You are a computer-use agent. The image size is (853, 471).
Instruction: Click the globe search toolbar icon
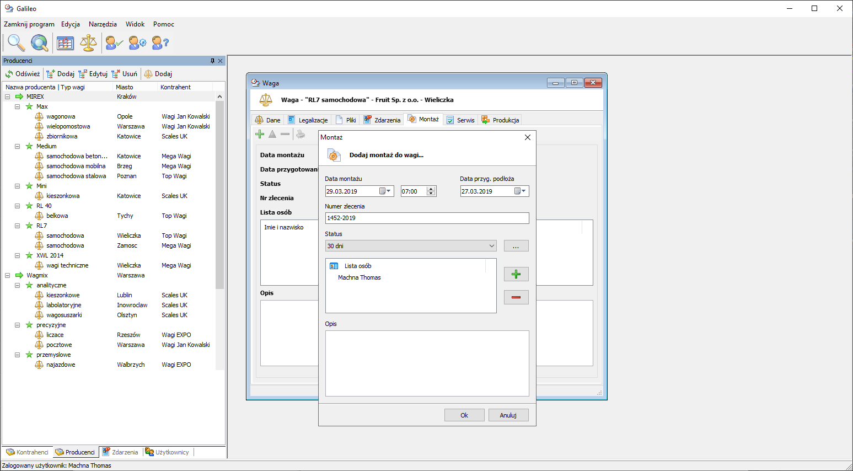click(x=39, y=42)
